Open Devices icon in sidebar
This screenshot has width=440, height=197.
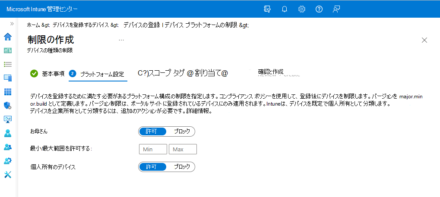[8, 78]
